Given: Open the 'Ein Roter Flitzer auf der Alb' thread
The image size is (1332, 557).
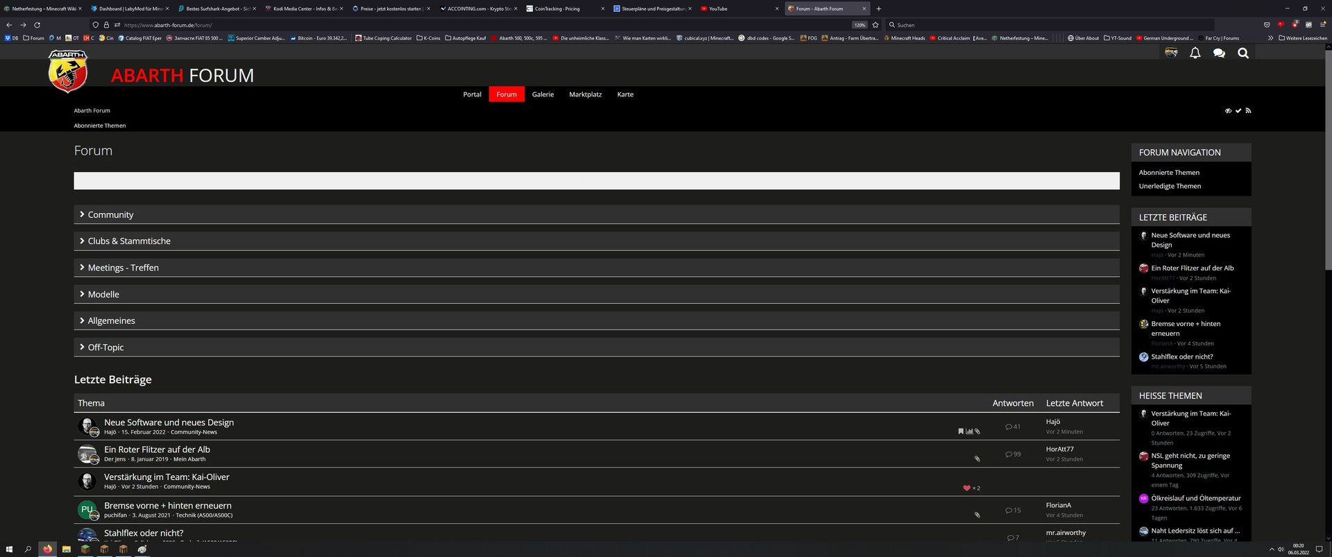Looking at the screenshot, I should pos(157,449).
